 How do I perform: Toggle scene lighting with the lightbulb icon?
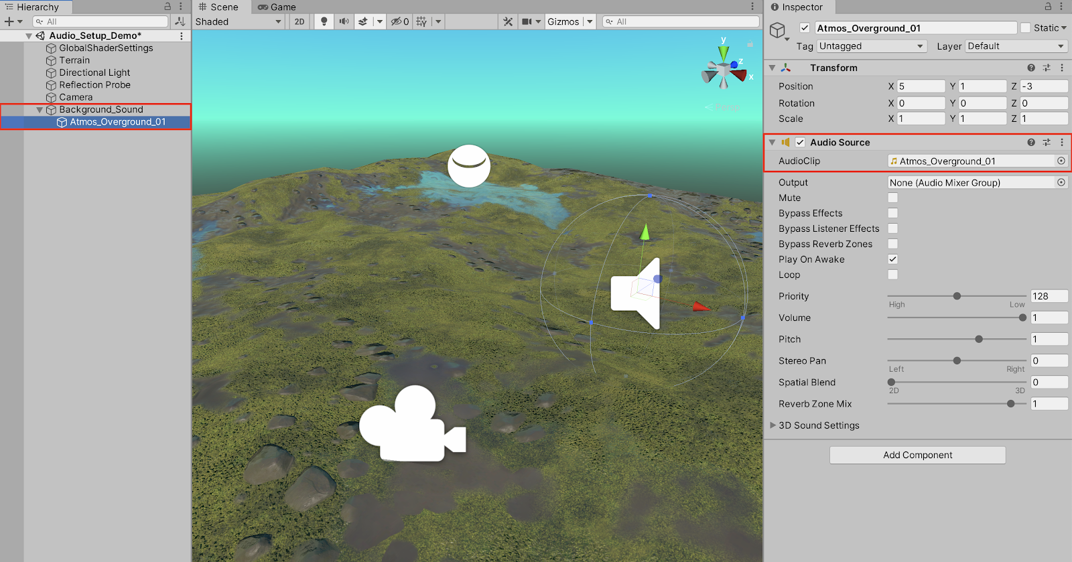point(324,21)
